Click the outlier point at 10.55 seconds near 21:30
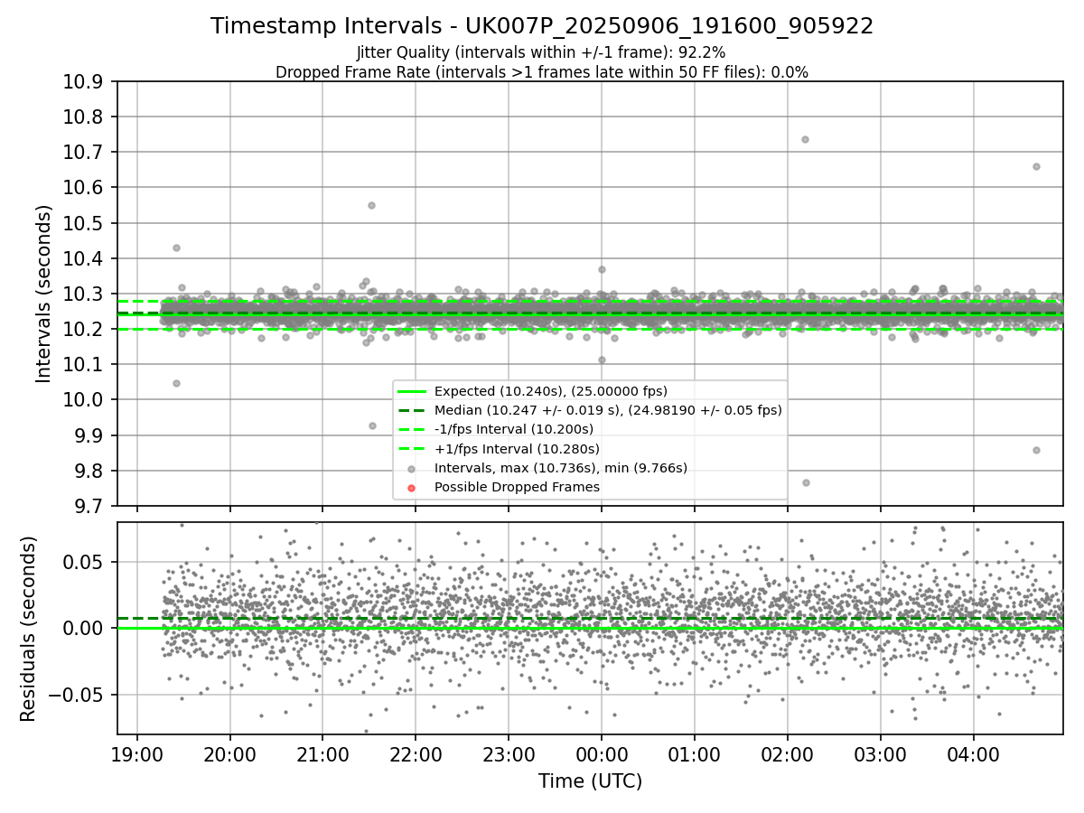The width and height of the screenshot is (1084, 813). (371, 205)
